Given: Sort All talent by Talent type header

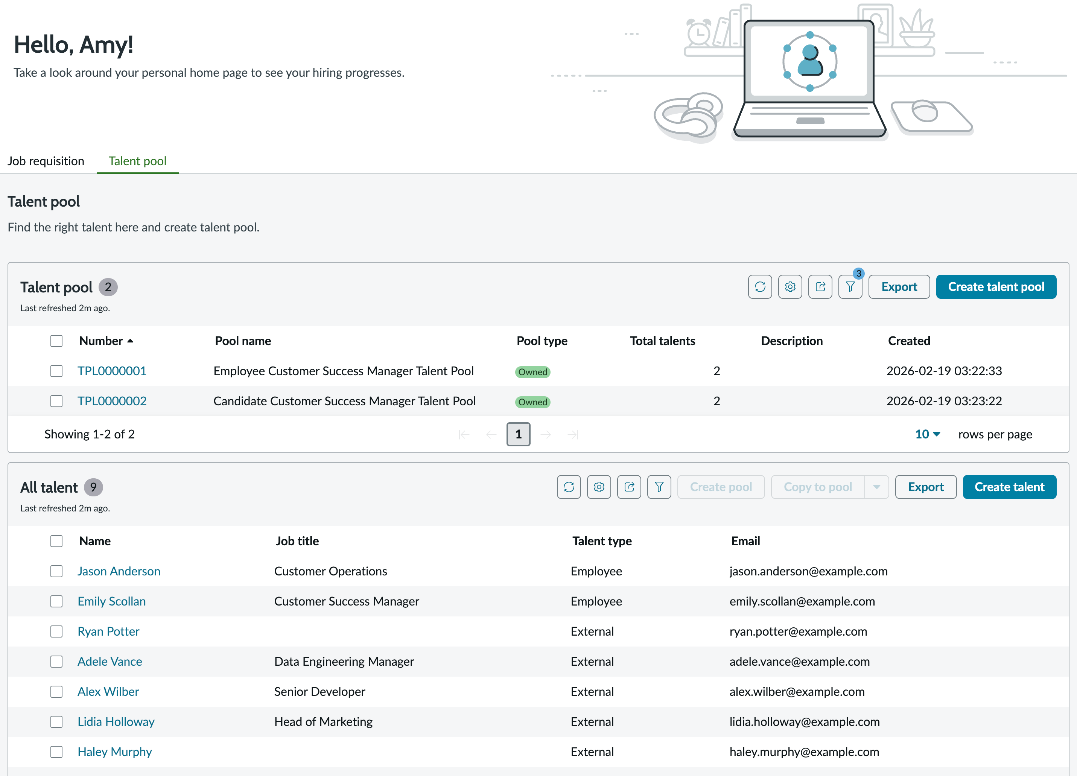Looking at the screenshot, I should tap(602, 541).
